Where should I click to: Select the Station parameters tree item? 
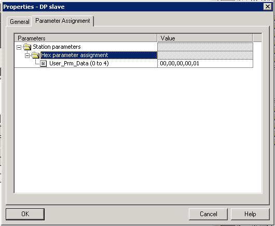pos(57,47)
